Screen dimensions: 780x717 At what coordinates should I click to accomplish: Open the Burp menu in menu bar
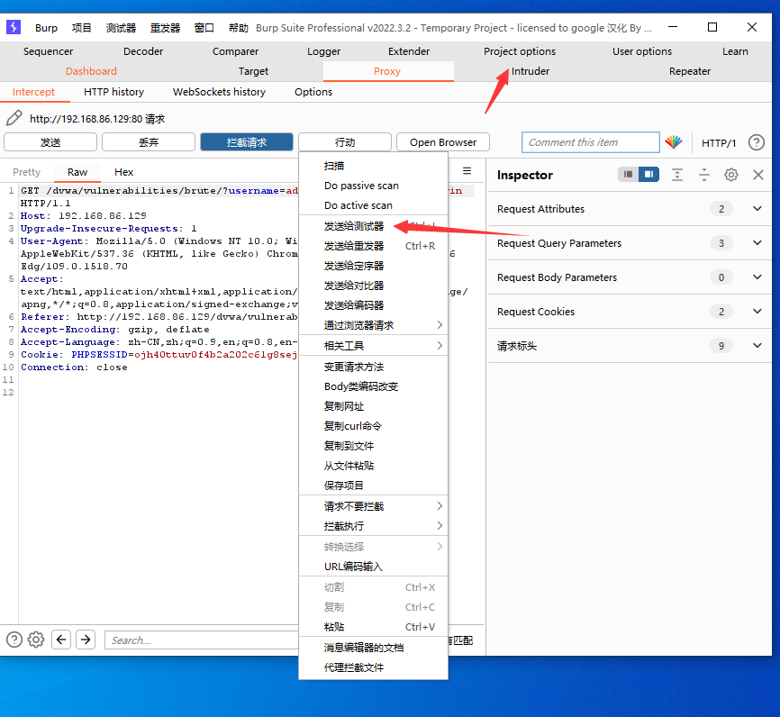pyautogui.click(x=46, y=28)
